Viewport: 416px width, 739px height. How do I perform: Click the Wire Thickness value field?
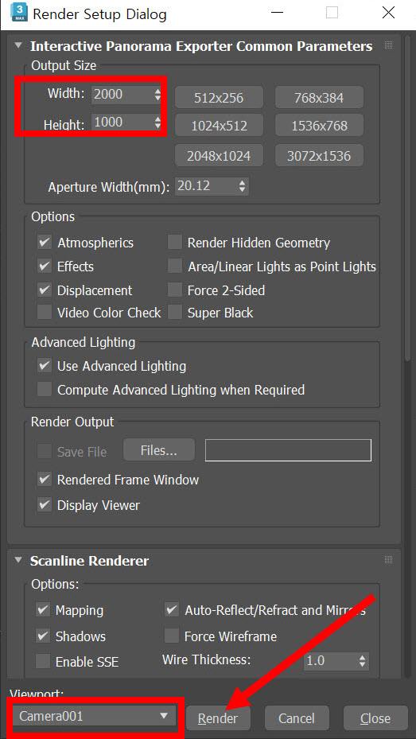coord(330,660)
